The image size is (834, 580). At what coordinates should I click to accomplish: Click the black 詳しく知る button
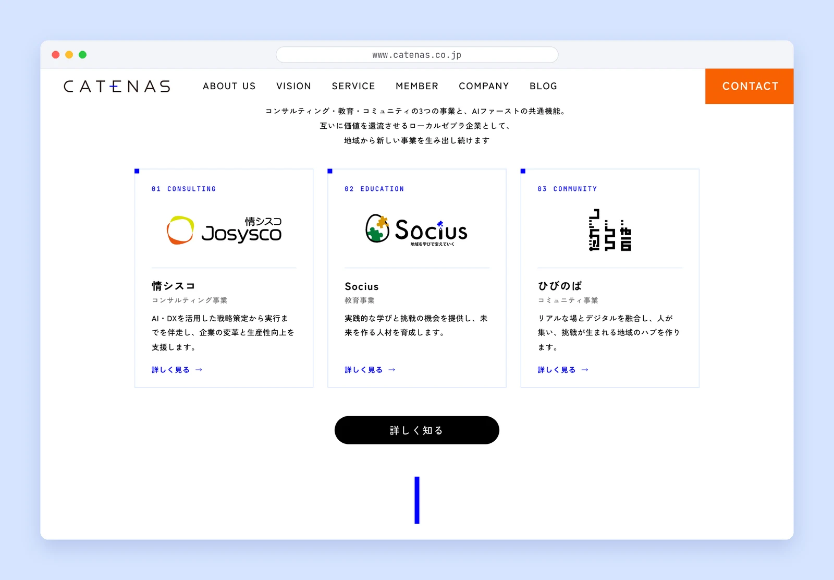(417, 430)
